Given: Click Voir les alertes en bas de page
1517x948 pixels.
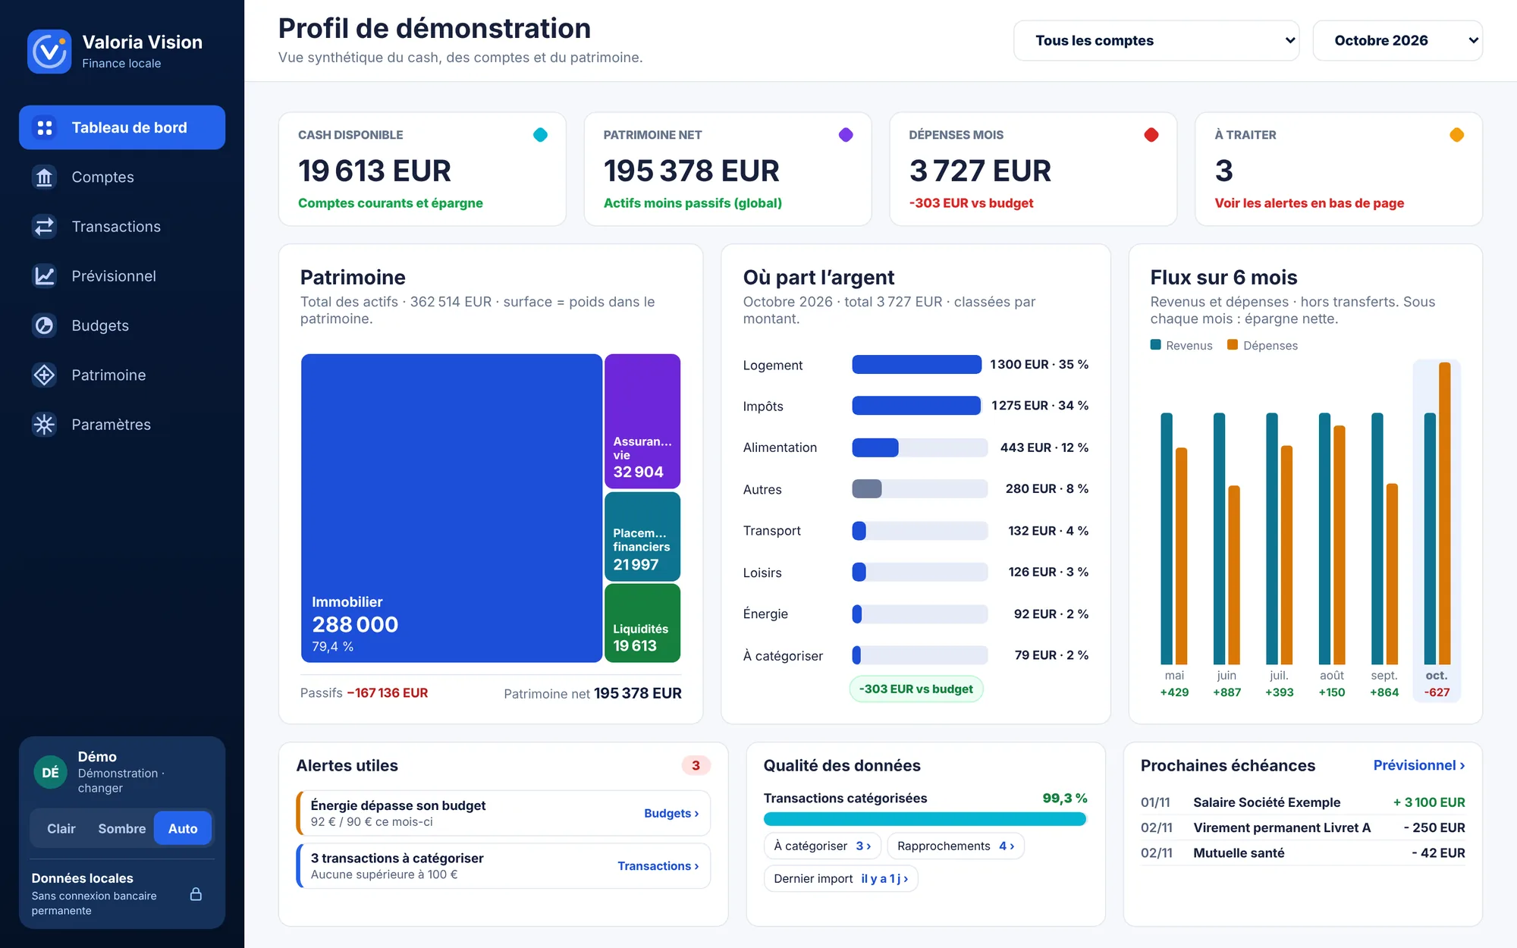Looking at the screenshot, I should (1309, 202).
